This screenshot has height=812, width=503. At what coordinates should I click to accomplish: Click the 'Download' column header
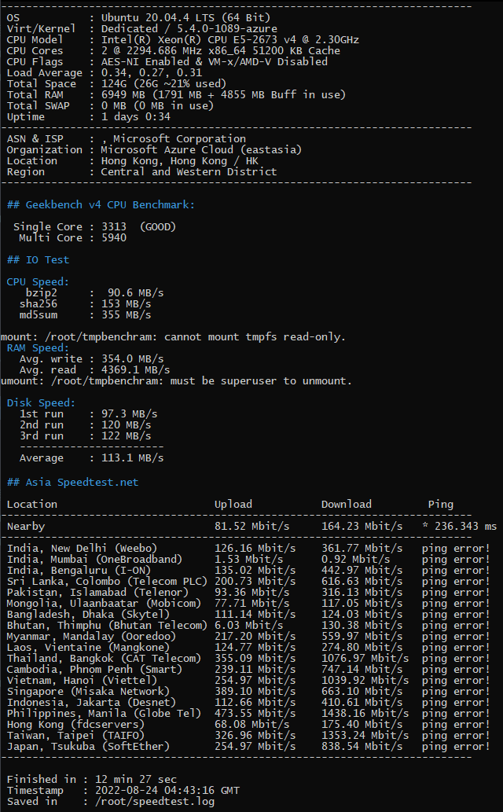pos(347,505)
